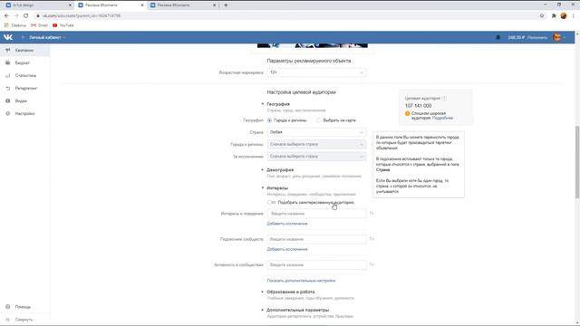Screen dimensions: 580x326
Task: Open the Сервисы apps bookmark
Action: click(x=15, y=25)
